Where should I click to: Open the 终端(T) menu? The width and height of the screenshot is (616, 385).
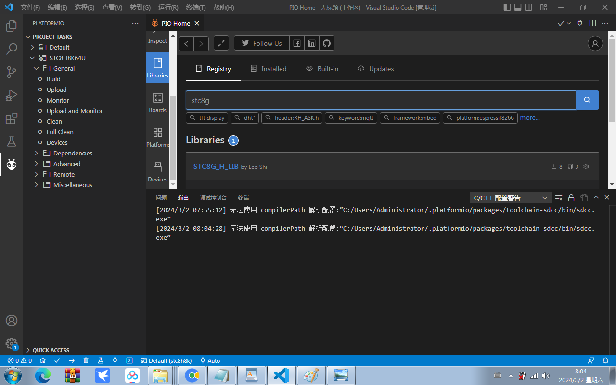point(196,7)
